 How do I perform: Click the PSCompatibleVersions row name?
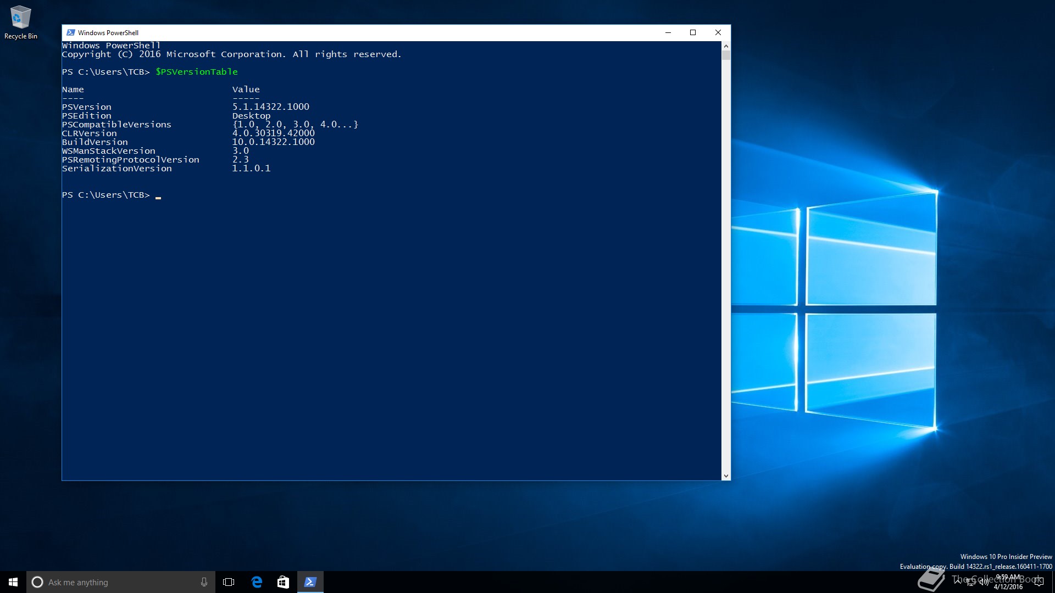116,125
